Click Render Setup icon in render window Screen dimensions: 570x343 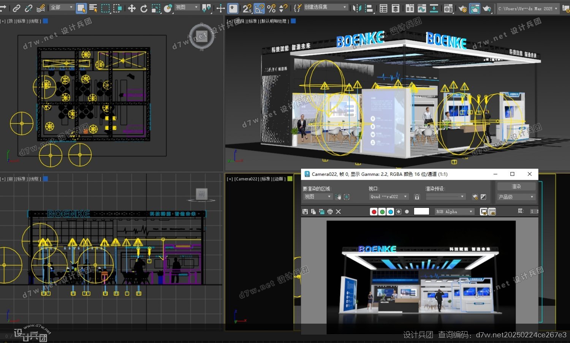475,197
